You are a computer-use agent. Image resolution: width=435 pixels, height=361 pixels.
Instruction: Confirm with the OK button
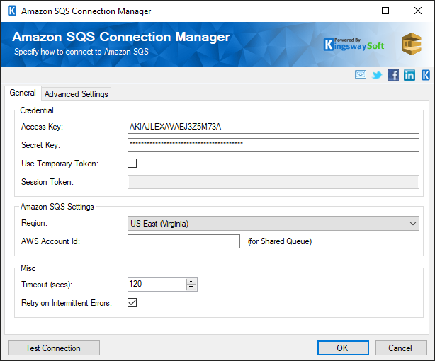point(343,348)
